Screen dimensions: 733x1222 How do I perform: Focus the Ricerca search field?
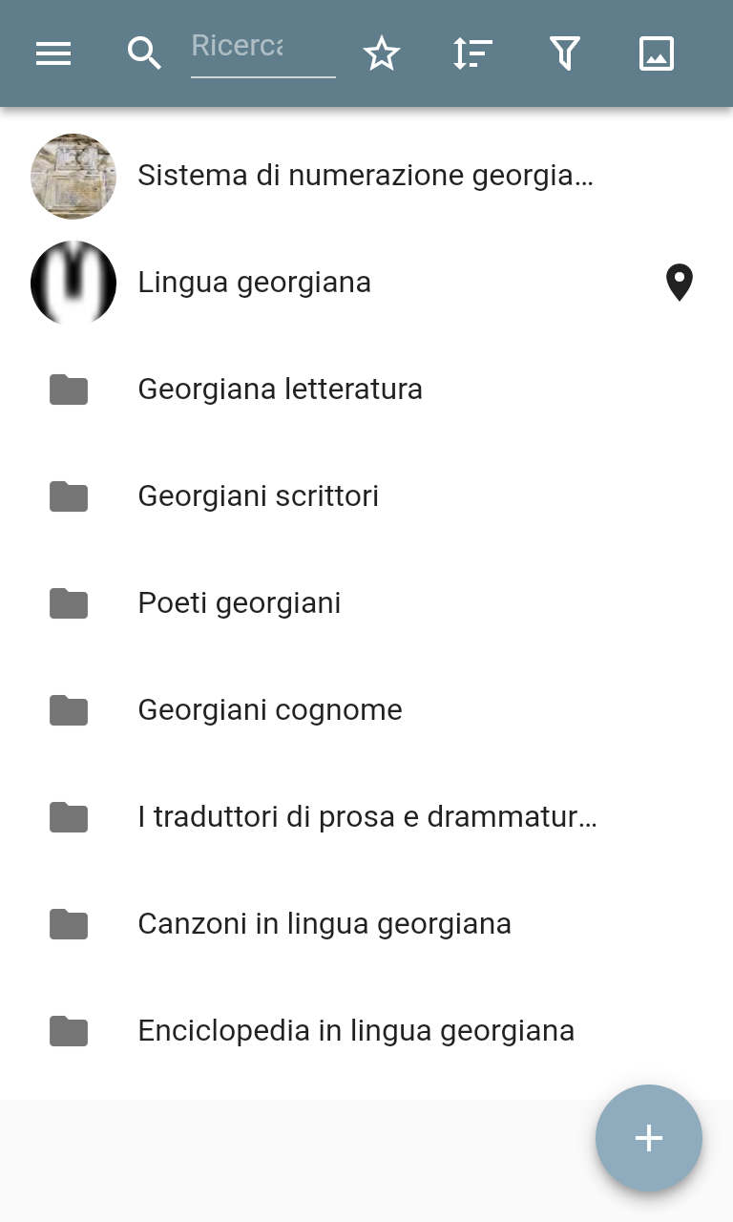coord(262,48)
